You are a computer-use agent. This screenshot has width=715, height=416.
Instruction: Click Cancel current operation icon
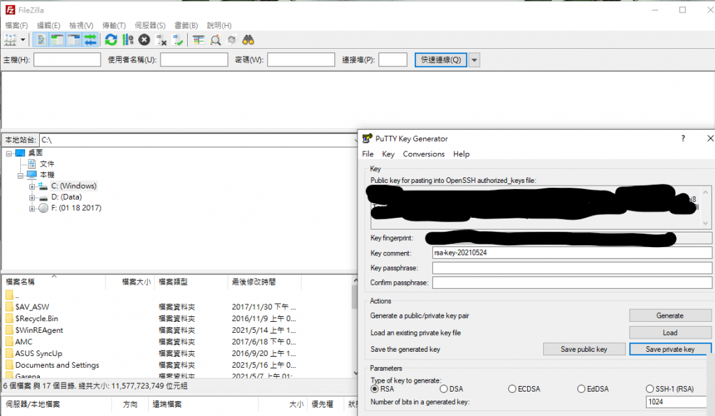[144, 40]
